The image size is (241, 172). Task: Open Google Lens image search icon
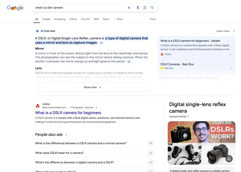coord(145,8)
